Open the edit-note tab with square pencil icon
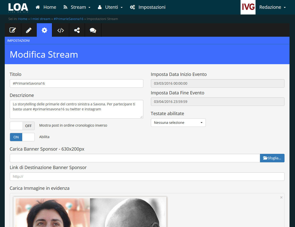 13,30
